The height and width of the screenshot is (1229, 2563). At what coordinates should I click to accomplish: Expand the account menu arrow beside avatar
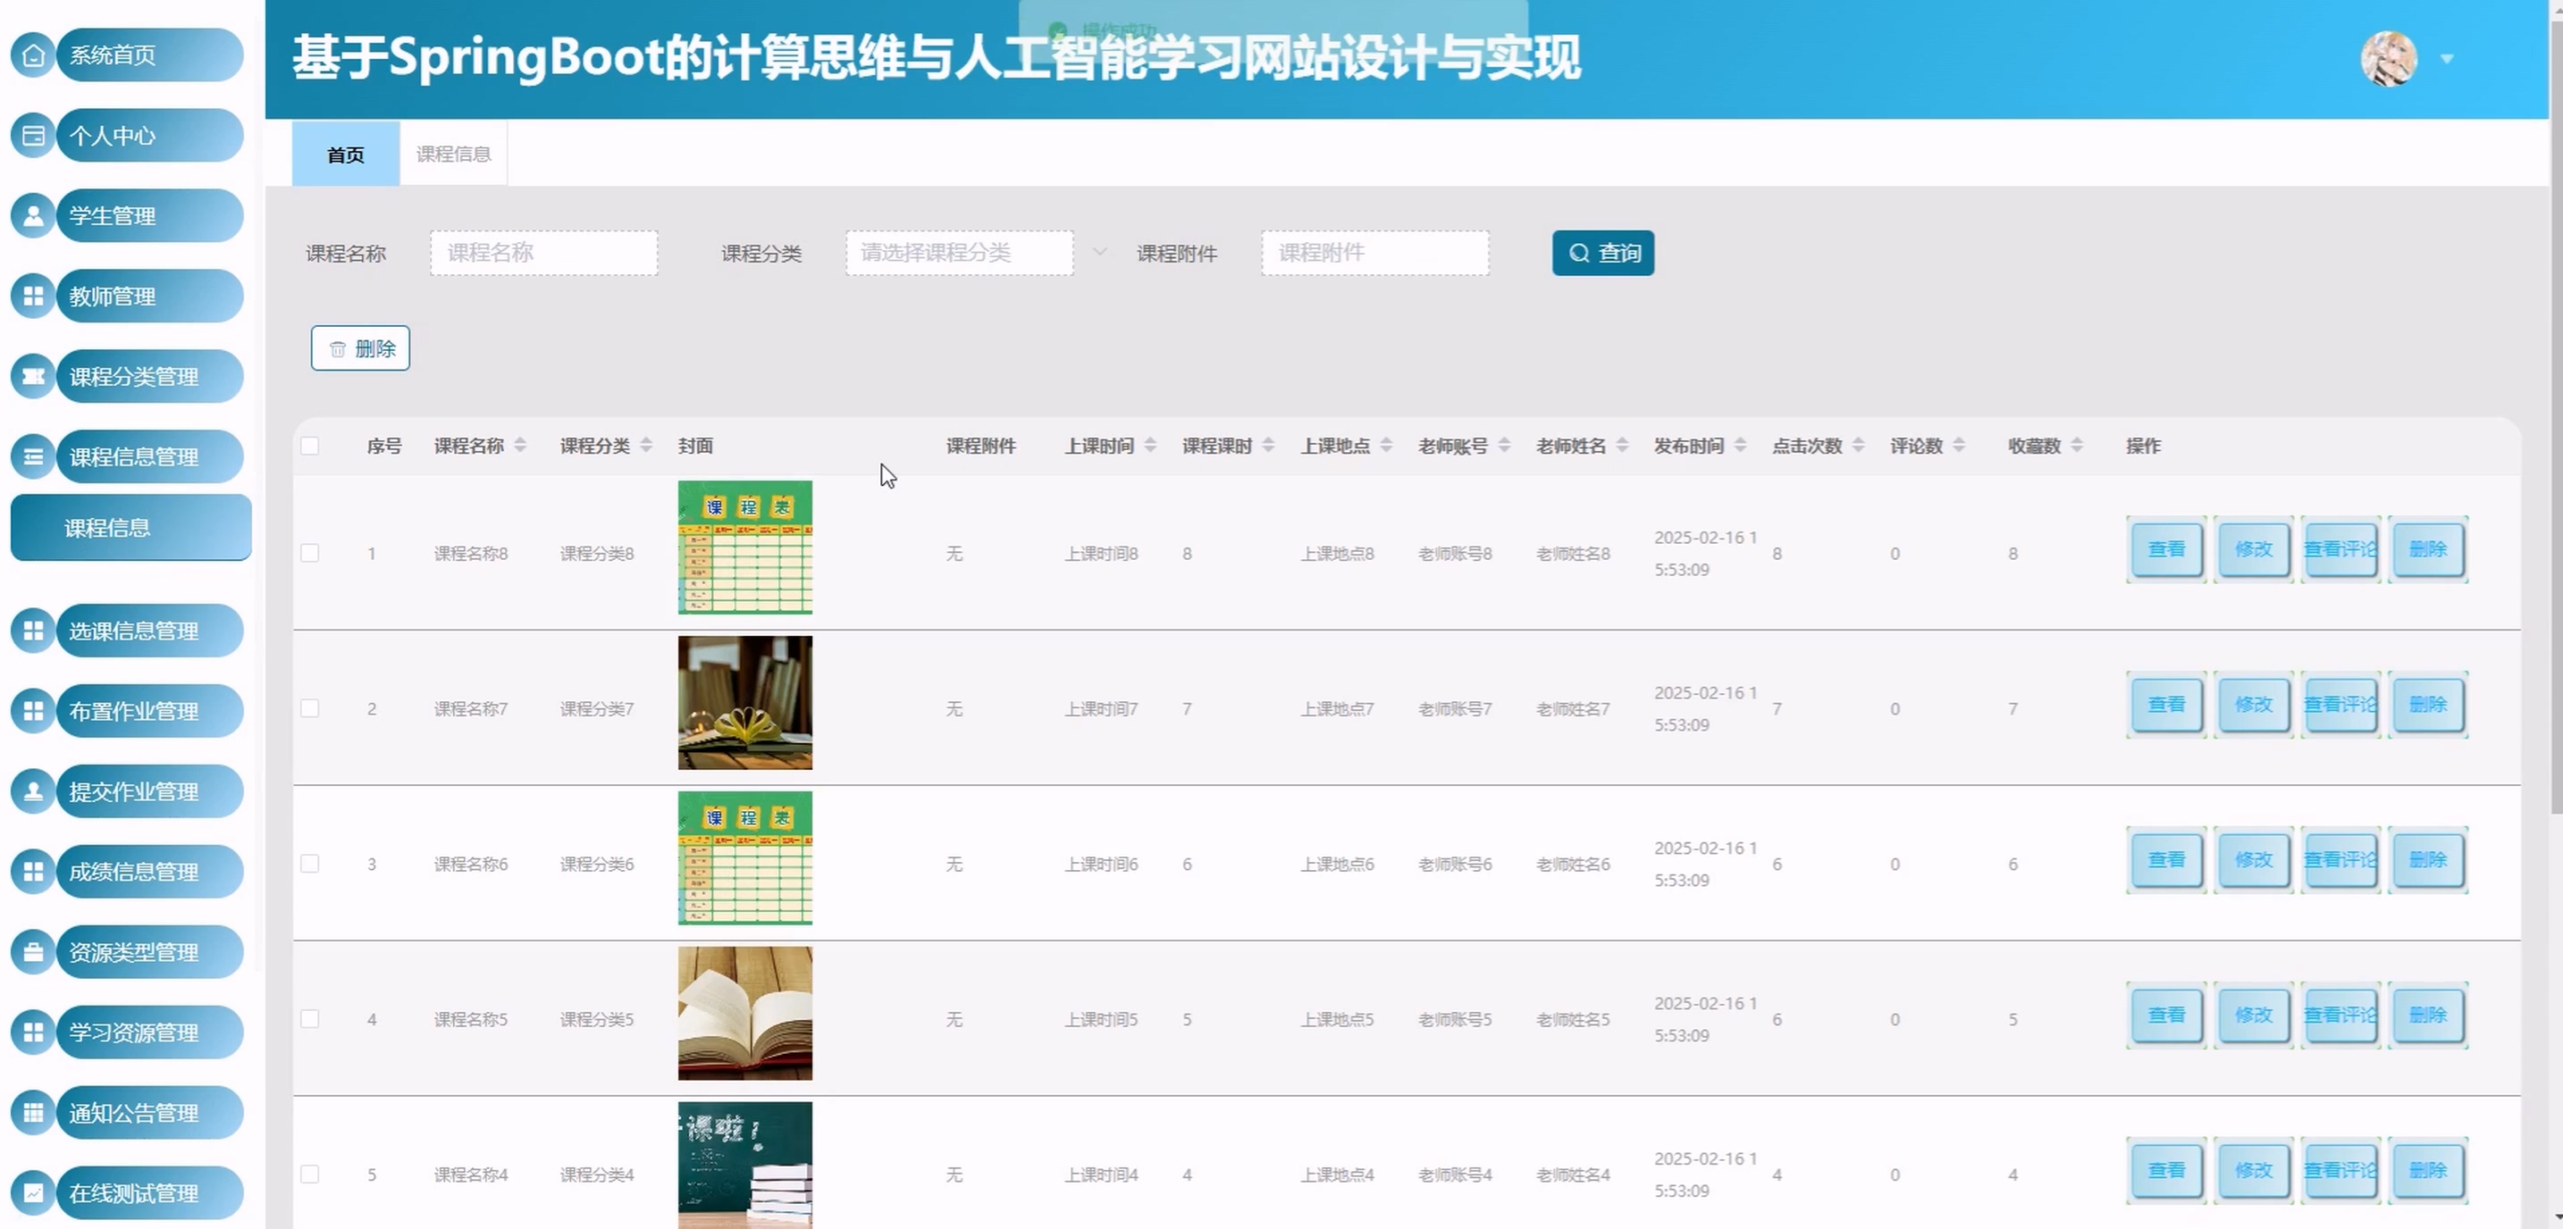pyautogui.click(x=2447, y=59)
